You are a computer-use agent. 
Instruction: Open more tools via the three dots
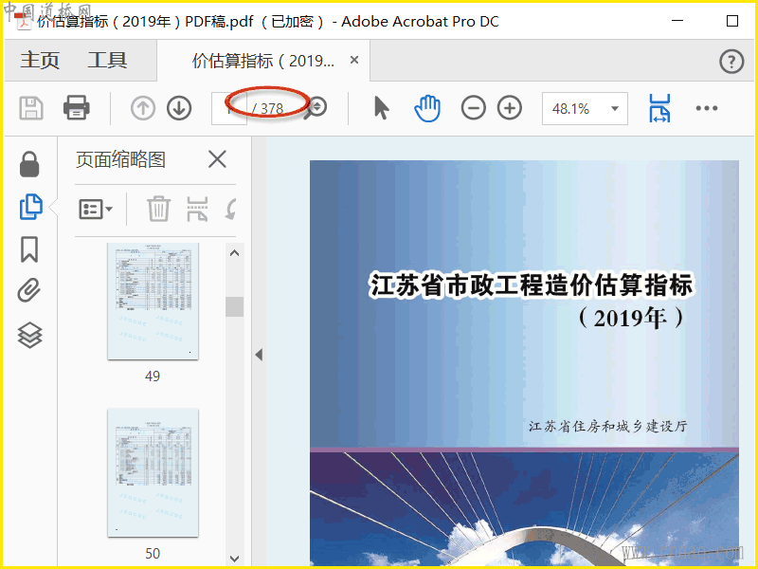click(706, 108)
